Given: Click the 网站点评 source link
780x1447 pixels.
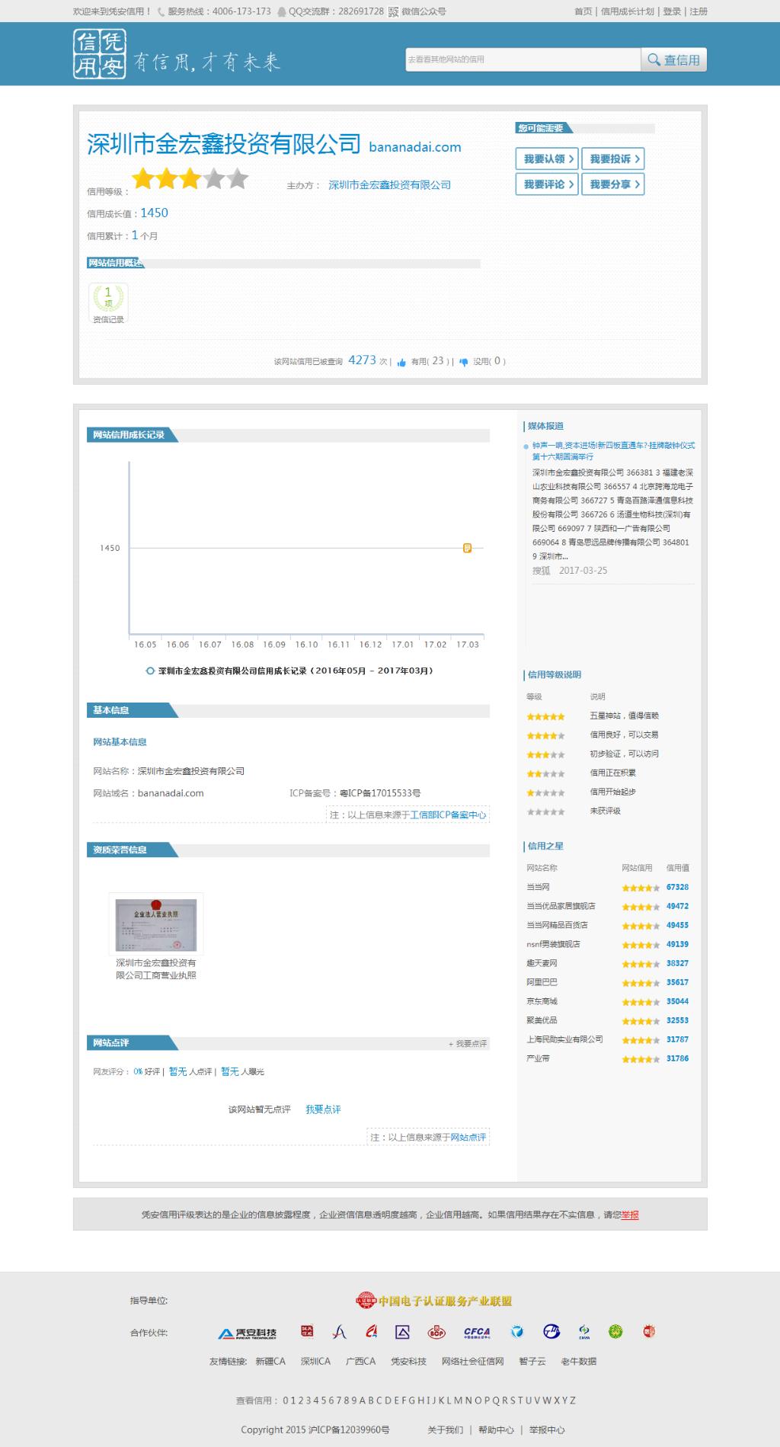Looking at the screenshot, I should point(468,1137).
